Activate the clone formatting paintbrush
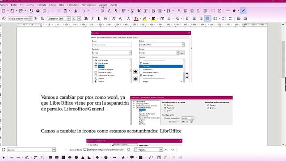 (x=76, y=11)
